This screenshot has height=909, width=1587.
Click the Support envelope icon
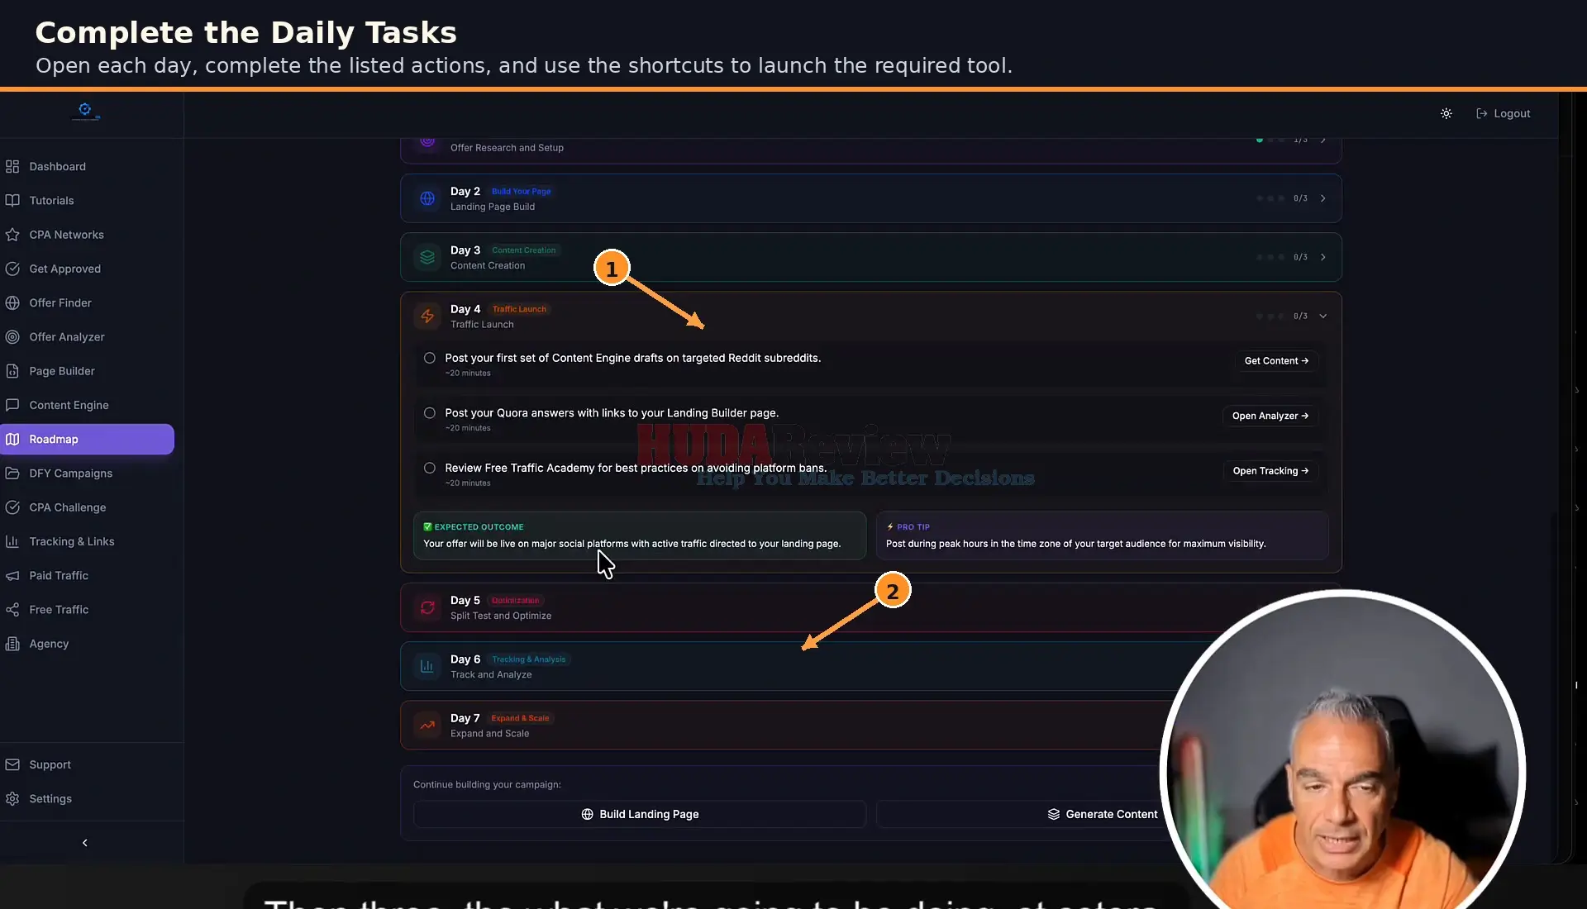point(12,764)
